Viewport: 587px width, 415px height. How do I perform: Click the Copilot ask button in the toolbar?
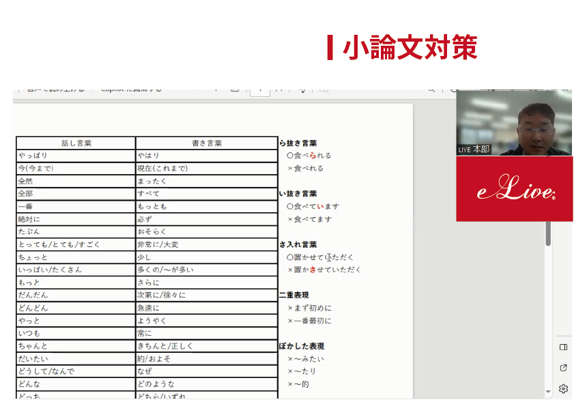[x=131, y=89]
